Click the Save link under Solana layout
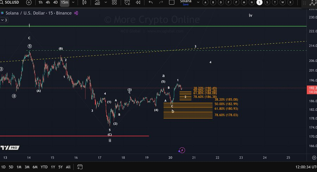The height and width of the screenshot is (172, 317). point(186,5)
